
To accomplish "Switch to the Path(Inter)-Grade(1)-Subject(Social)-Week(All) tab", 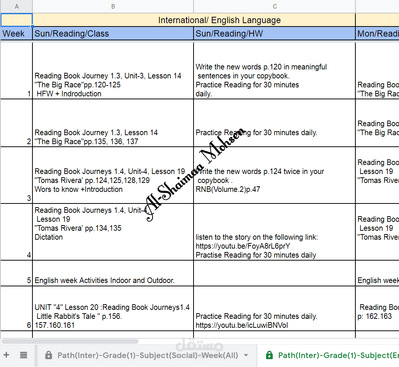I will point(148,355).
